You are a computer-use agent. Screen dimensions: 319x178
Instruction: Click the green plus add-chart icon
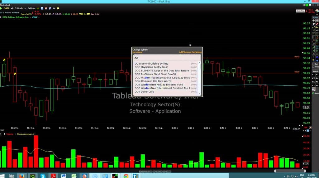[1, 8]
